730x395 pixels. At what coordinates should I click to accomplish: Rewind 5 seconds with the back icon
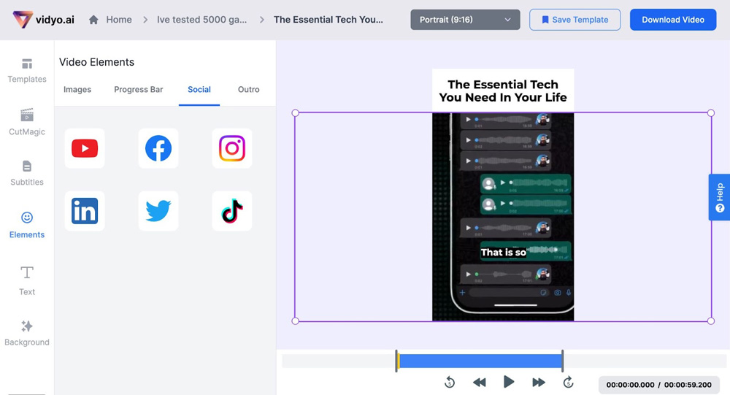450,383
